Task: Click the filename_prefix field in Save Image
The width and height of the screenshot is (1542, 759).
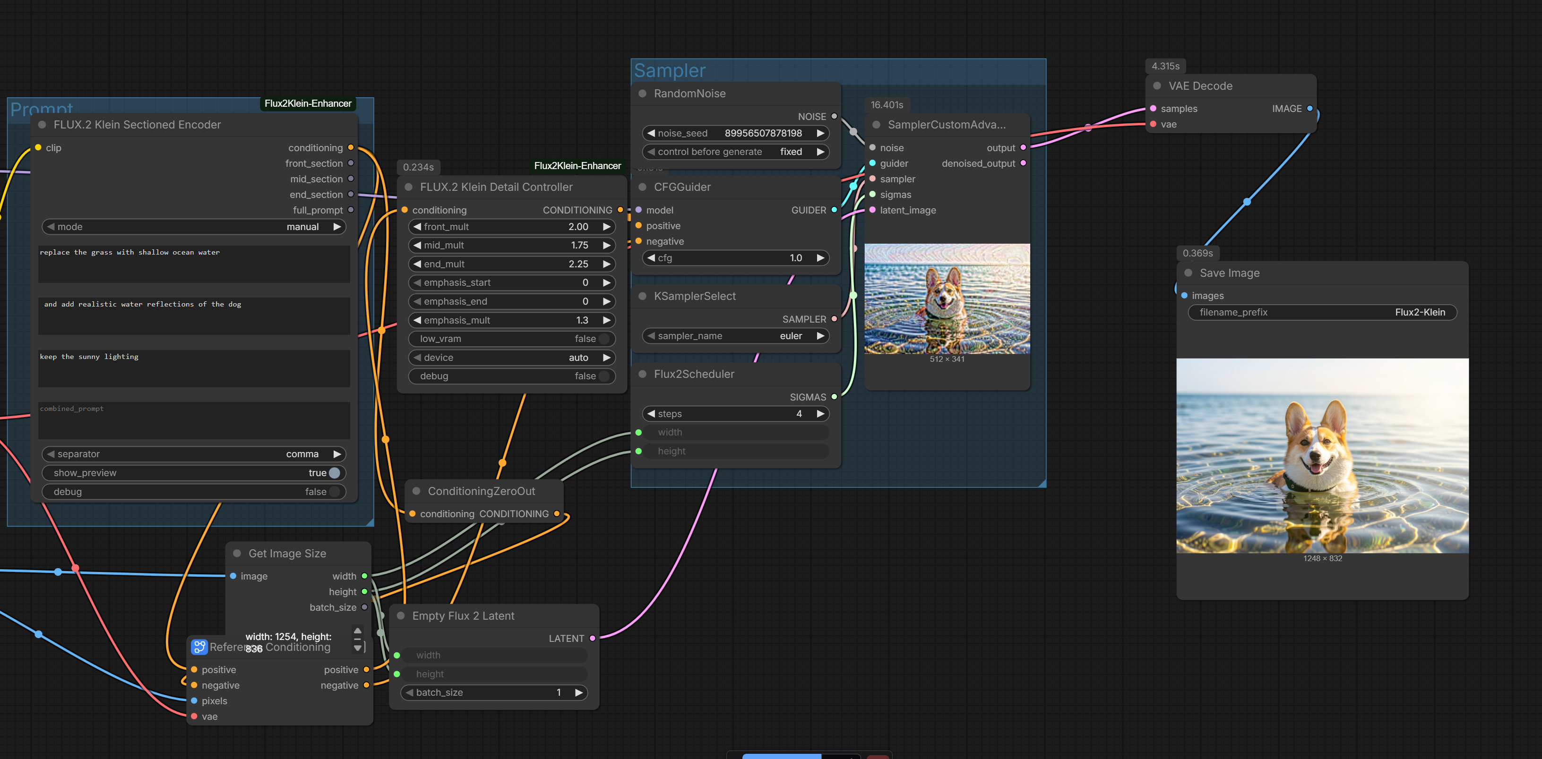Action: click(1322, 313)
